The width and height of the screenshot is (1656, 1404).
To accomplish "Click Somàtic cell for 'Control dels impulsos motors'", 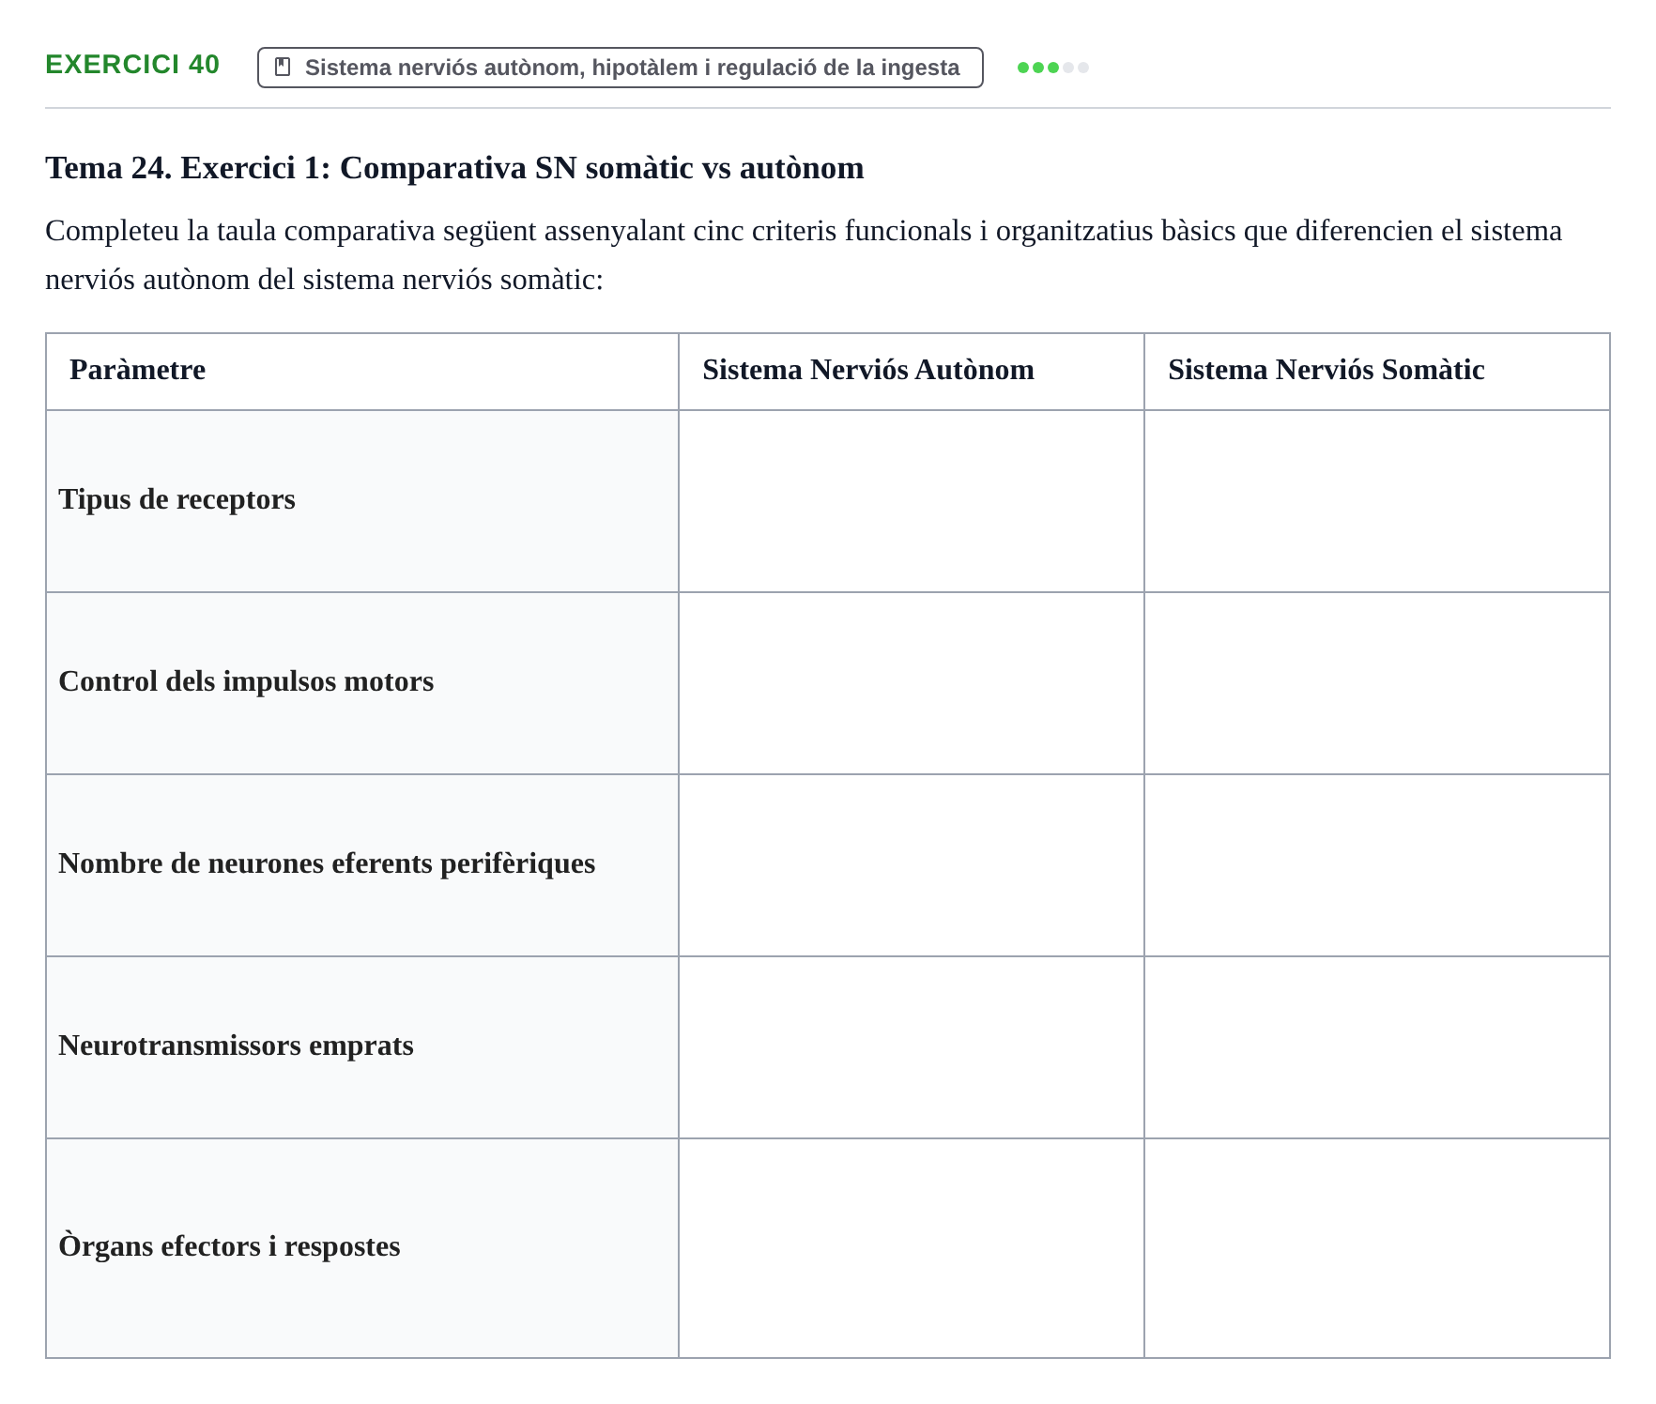I will [1377, 683].
